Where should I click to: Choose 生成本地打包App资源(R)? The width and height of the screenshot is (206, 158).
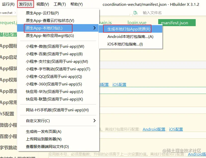coord(130,29)
